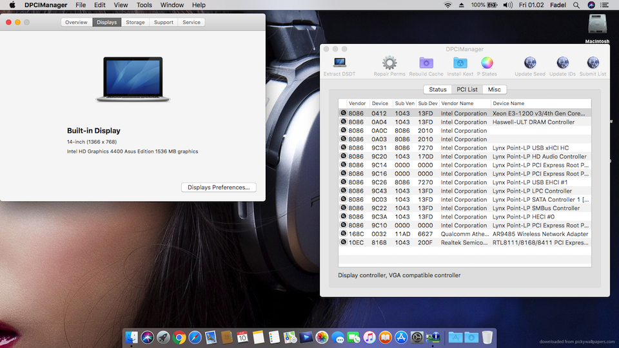The height and width of the screenshot is (348, 619).
Task: Sort by Vendor column header
Action: click(x=357, y=103)
